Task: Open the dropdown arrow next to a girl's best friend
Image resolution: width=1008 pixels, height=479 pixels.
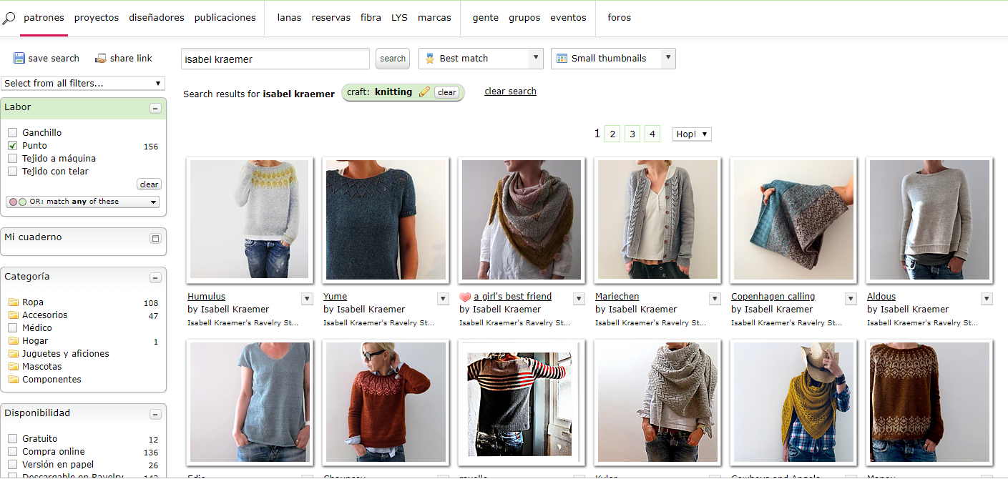Action: (x=579, y=299)
